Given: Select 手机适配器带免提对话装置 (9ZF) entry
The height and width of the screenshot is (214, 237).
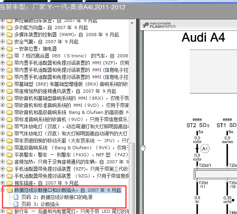Looking at the screenshot, I should [72, 169].
